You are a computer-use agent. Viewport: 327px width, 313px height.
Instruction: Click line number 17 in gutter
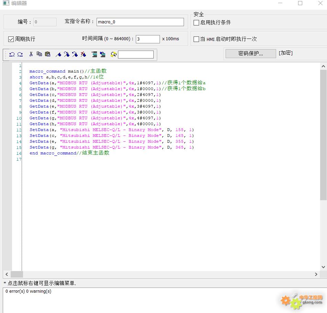click(x=19, y=159)
